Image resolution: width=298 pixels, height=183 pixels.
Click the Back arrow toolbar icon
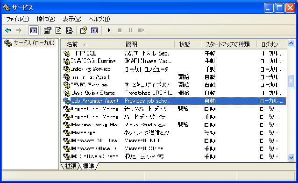point(8,30)
